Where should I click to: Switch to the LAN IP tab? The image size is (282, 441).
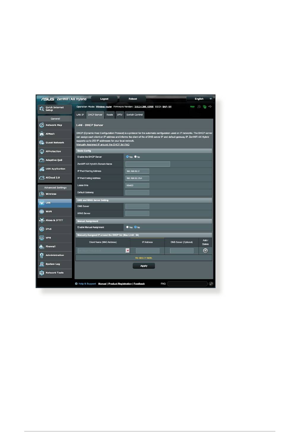(80, 115)
